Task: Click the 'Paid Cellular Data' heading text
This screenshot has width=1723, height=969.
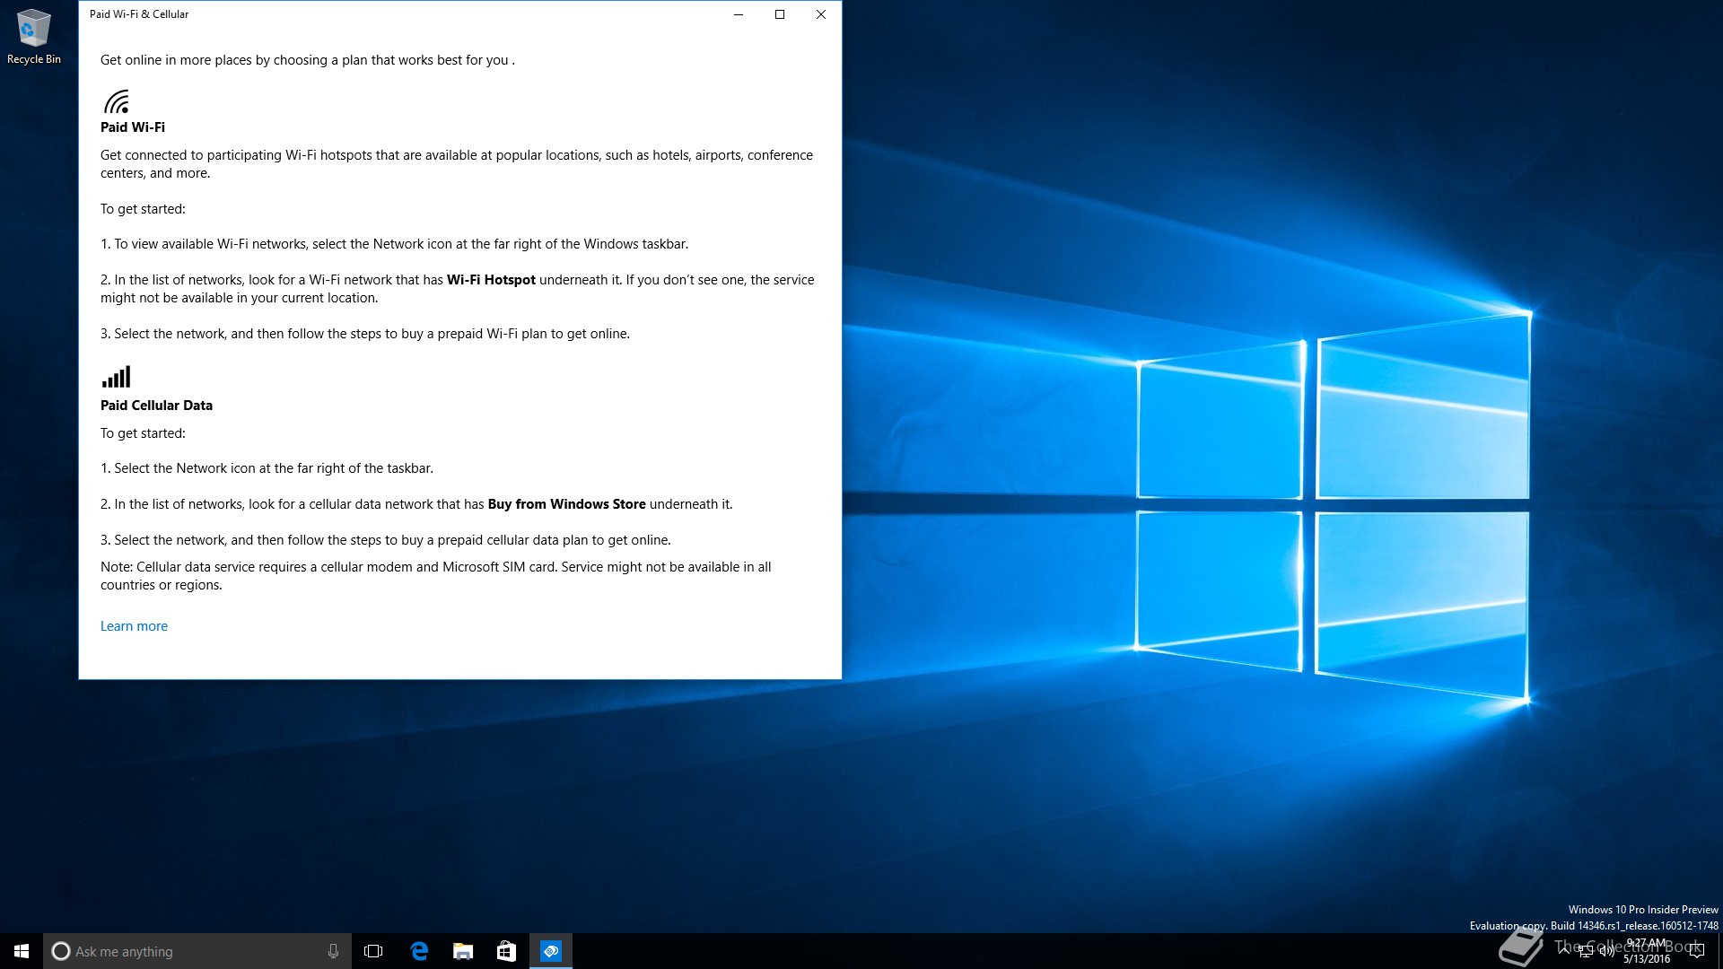Action: (156, 406)
